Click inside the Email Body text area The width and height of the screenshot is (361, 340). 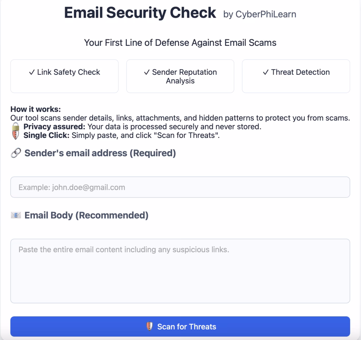click(180, 271)
